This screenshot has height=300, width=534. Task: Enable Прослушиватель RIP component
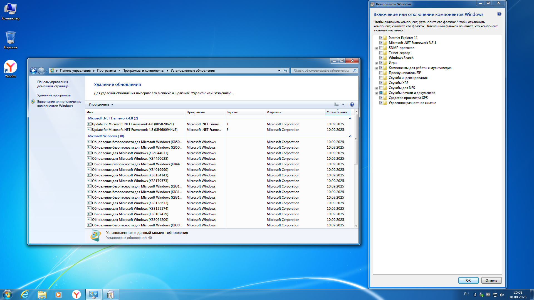point(381,72)
